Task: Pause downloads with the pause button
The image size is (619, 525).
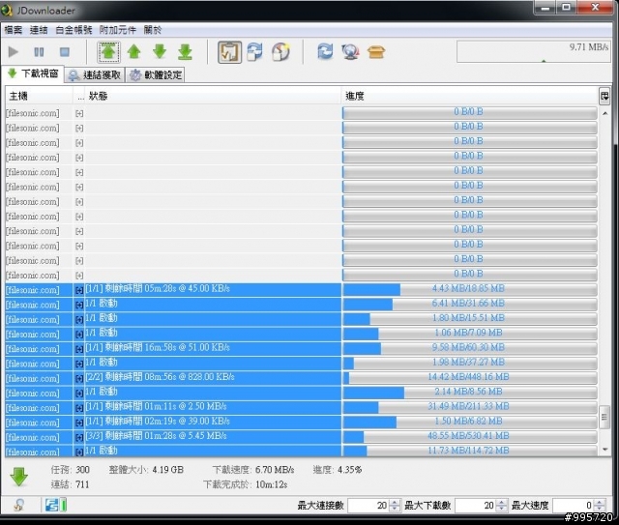Action: click(39, 51)
